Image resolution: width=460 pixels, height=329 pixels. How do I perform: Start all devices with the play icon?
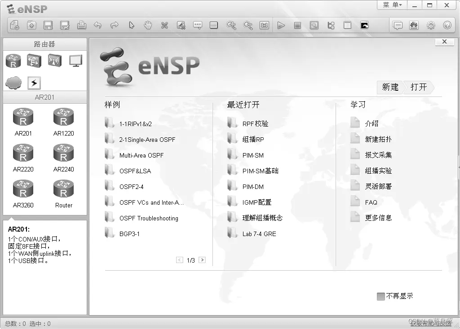(282, 25)
